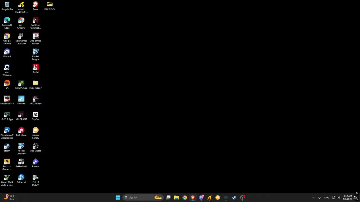This screenshot has height=202, width=360.
Task: Select the Microsoft Edge desktop icon
Action: (7, 23)
